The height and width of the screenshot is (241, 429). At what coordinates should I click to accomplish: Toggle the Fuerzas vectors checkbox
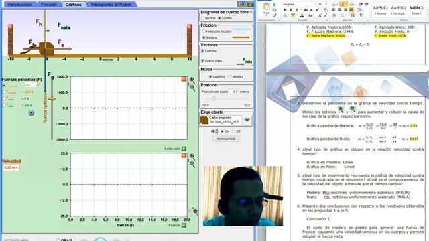(202, 51)
